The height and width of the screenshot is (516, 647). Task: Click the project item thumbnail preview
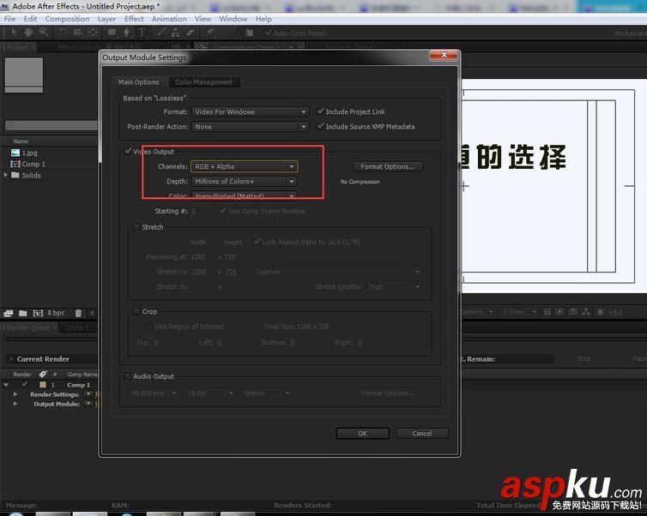pyautogui.click(x=23, y=75)
